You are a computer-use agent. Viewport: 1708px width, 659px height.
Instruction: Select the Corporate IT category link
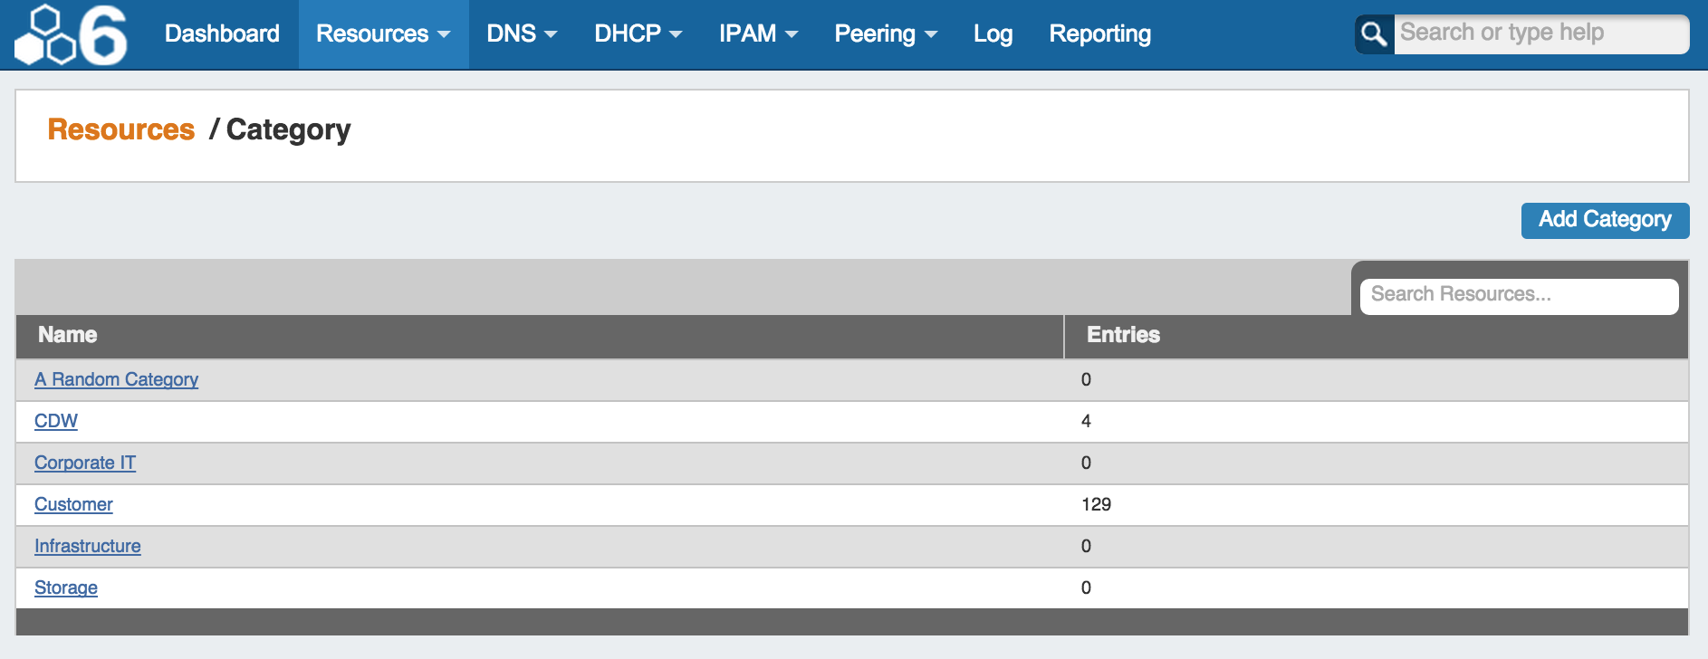pyautogui.click(x=85, y=463)
